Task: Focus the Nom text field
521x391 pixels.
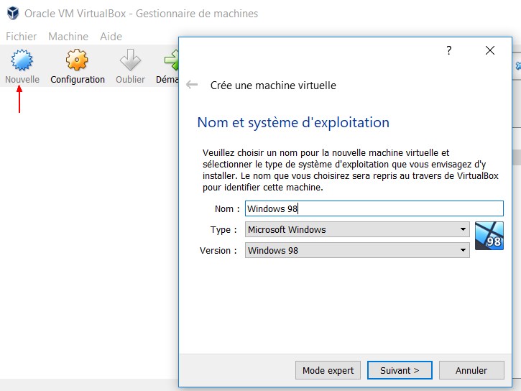Action: coord(374,208)
